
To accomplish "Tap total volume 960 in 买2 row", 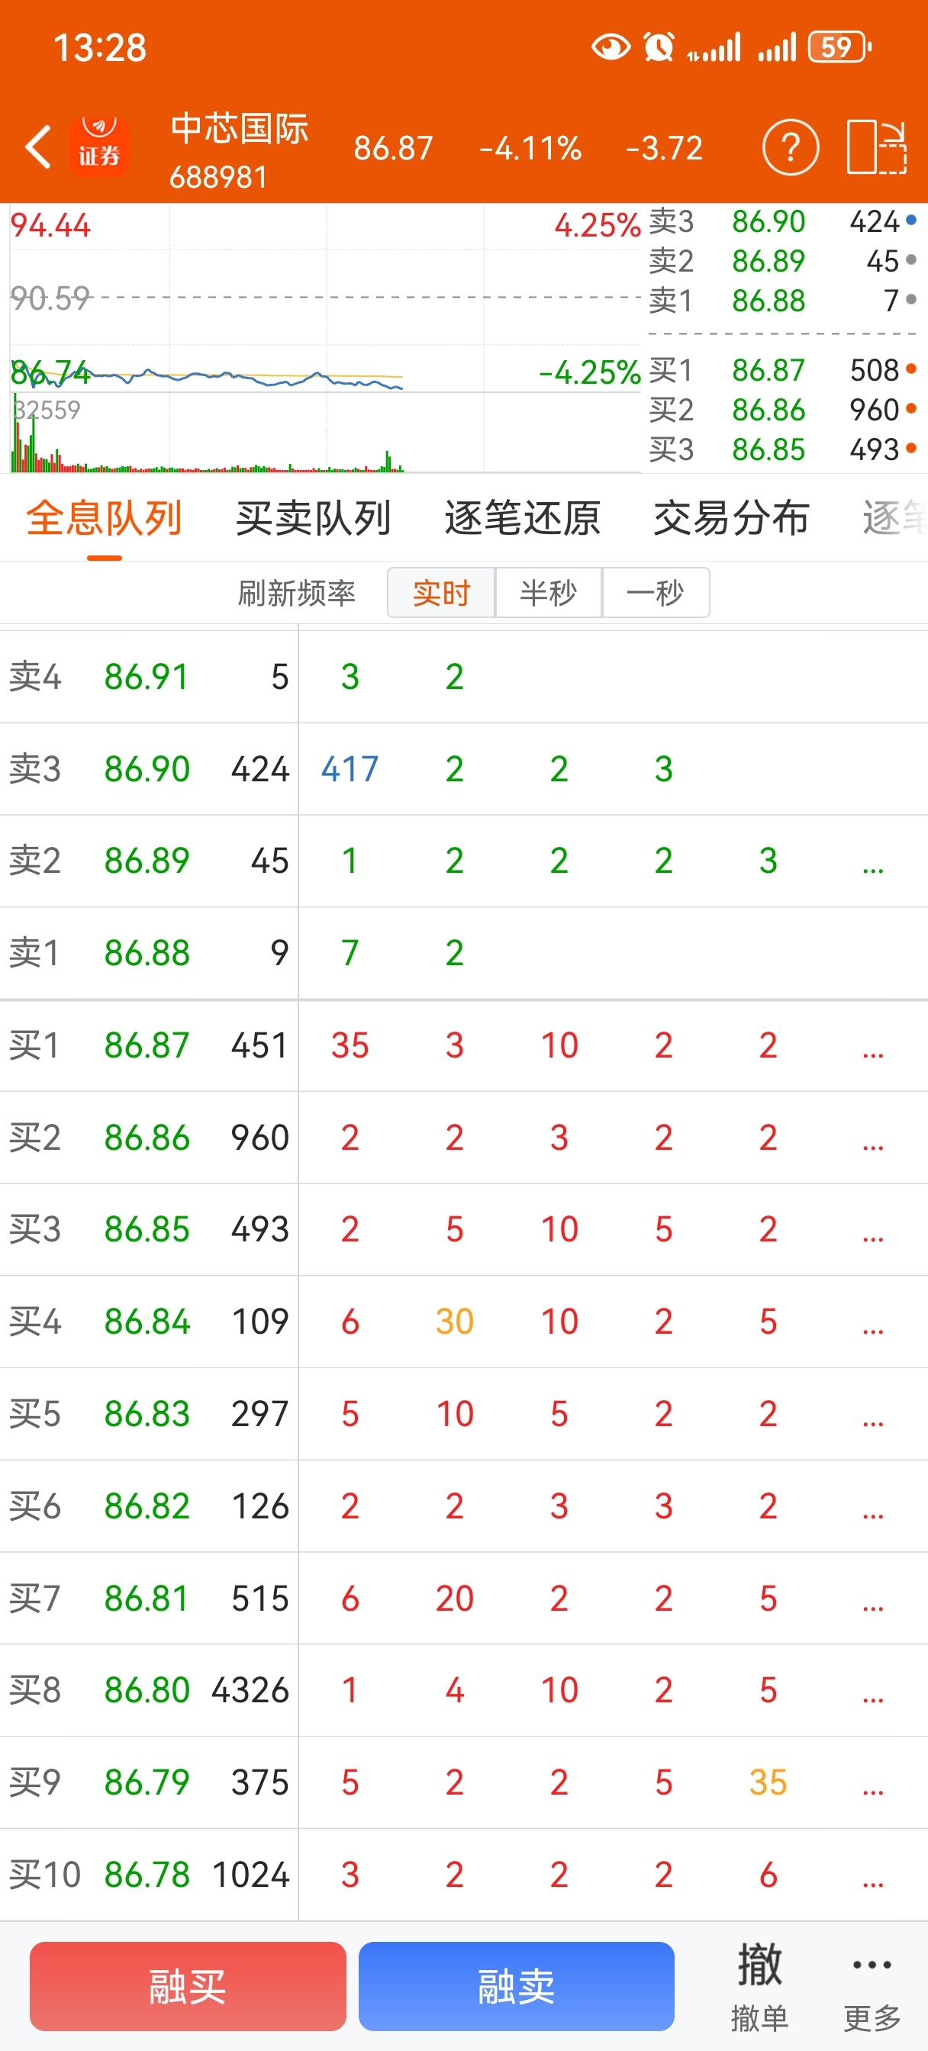I will [x=259, y=1138].
